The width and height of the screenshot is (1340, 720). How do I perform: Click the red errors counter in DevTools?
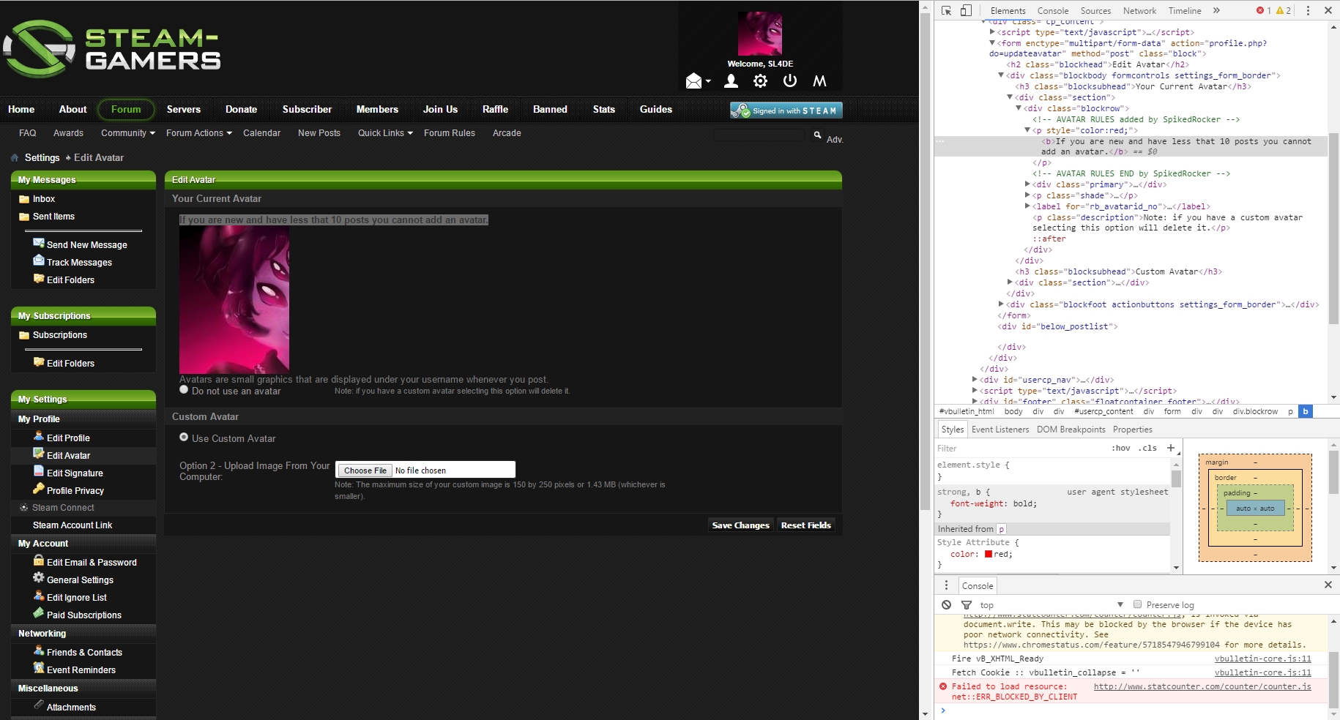point(1264,10)
